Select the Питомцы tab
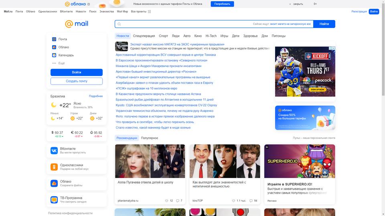The width and height of the screenshot is (385, 216). click(x=278, y=36)
